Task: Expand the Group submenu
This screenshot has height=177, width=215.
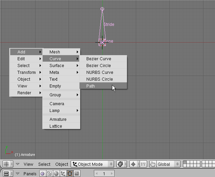Action: 61,95
